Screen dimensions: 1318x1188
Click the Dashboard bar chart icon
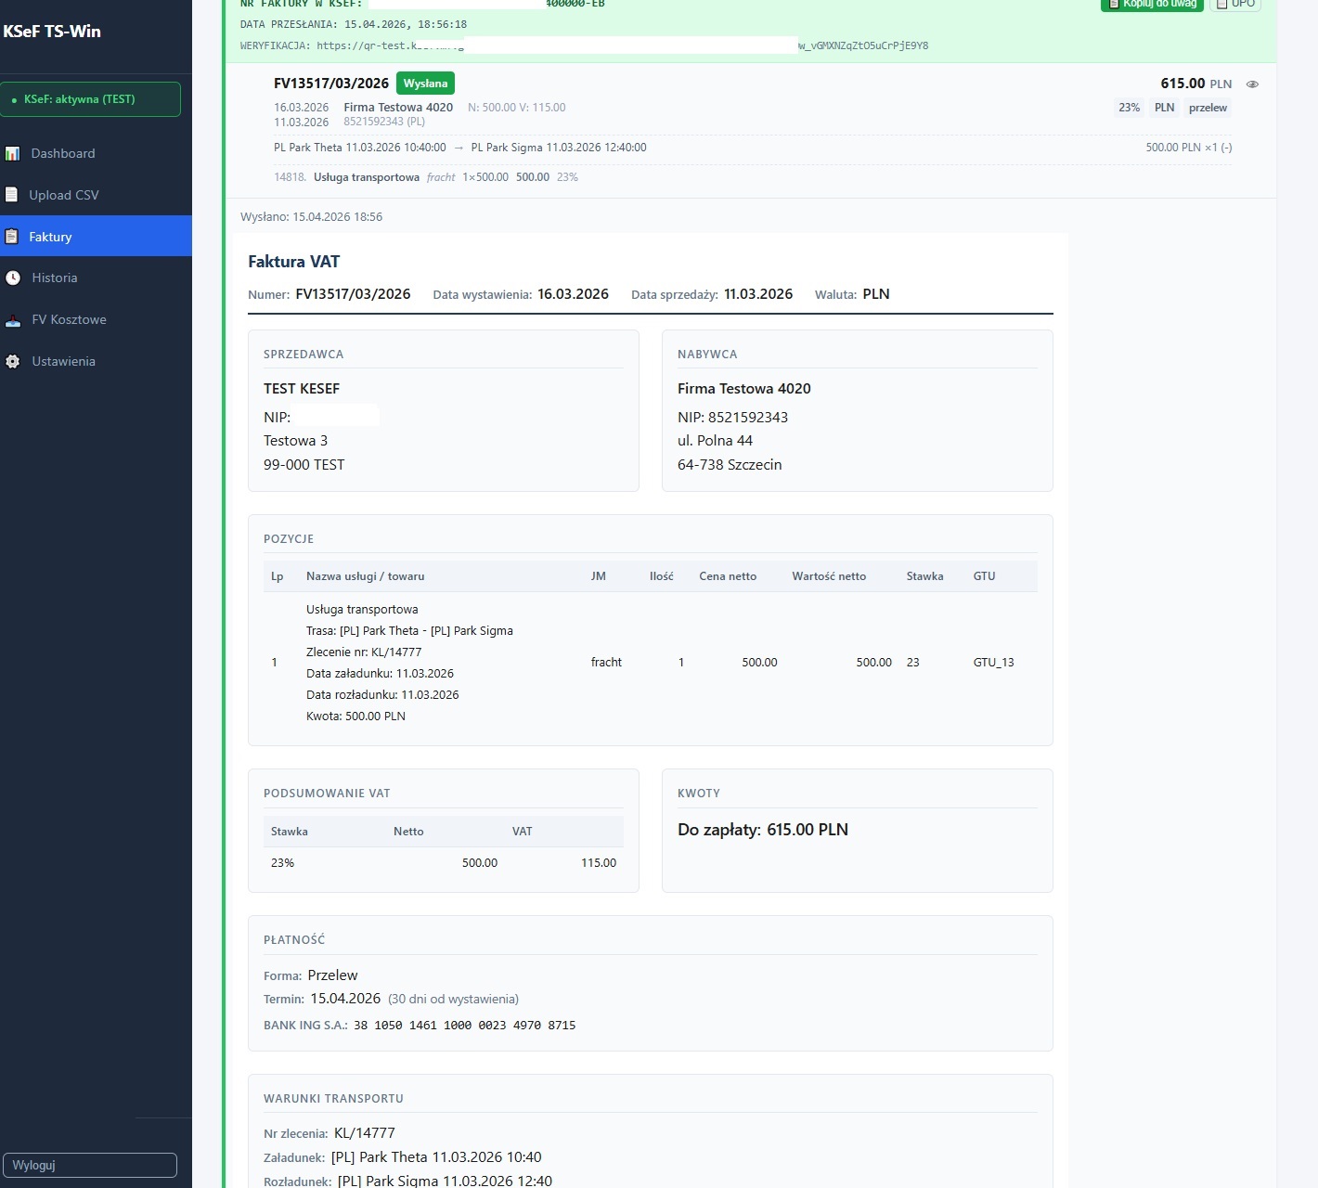click(x=12, y=154)
